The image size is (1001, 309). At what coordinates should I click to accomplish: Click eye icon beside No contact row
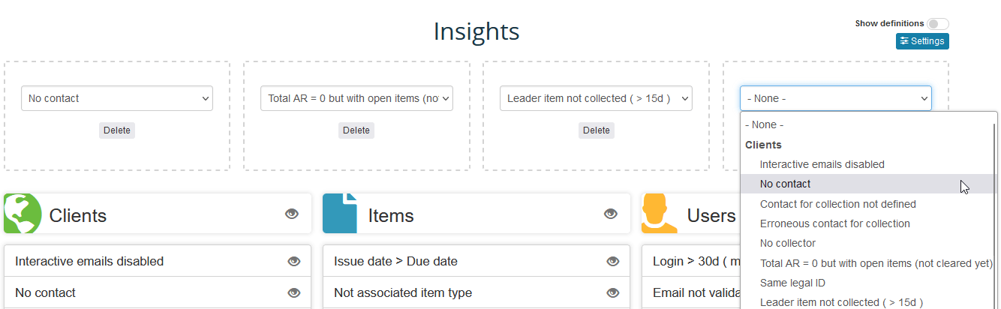[294, 292]
